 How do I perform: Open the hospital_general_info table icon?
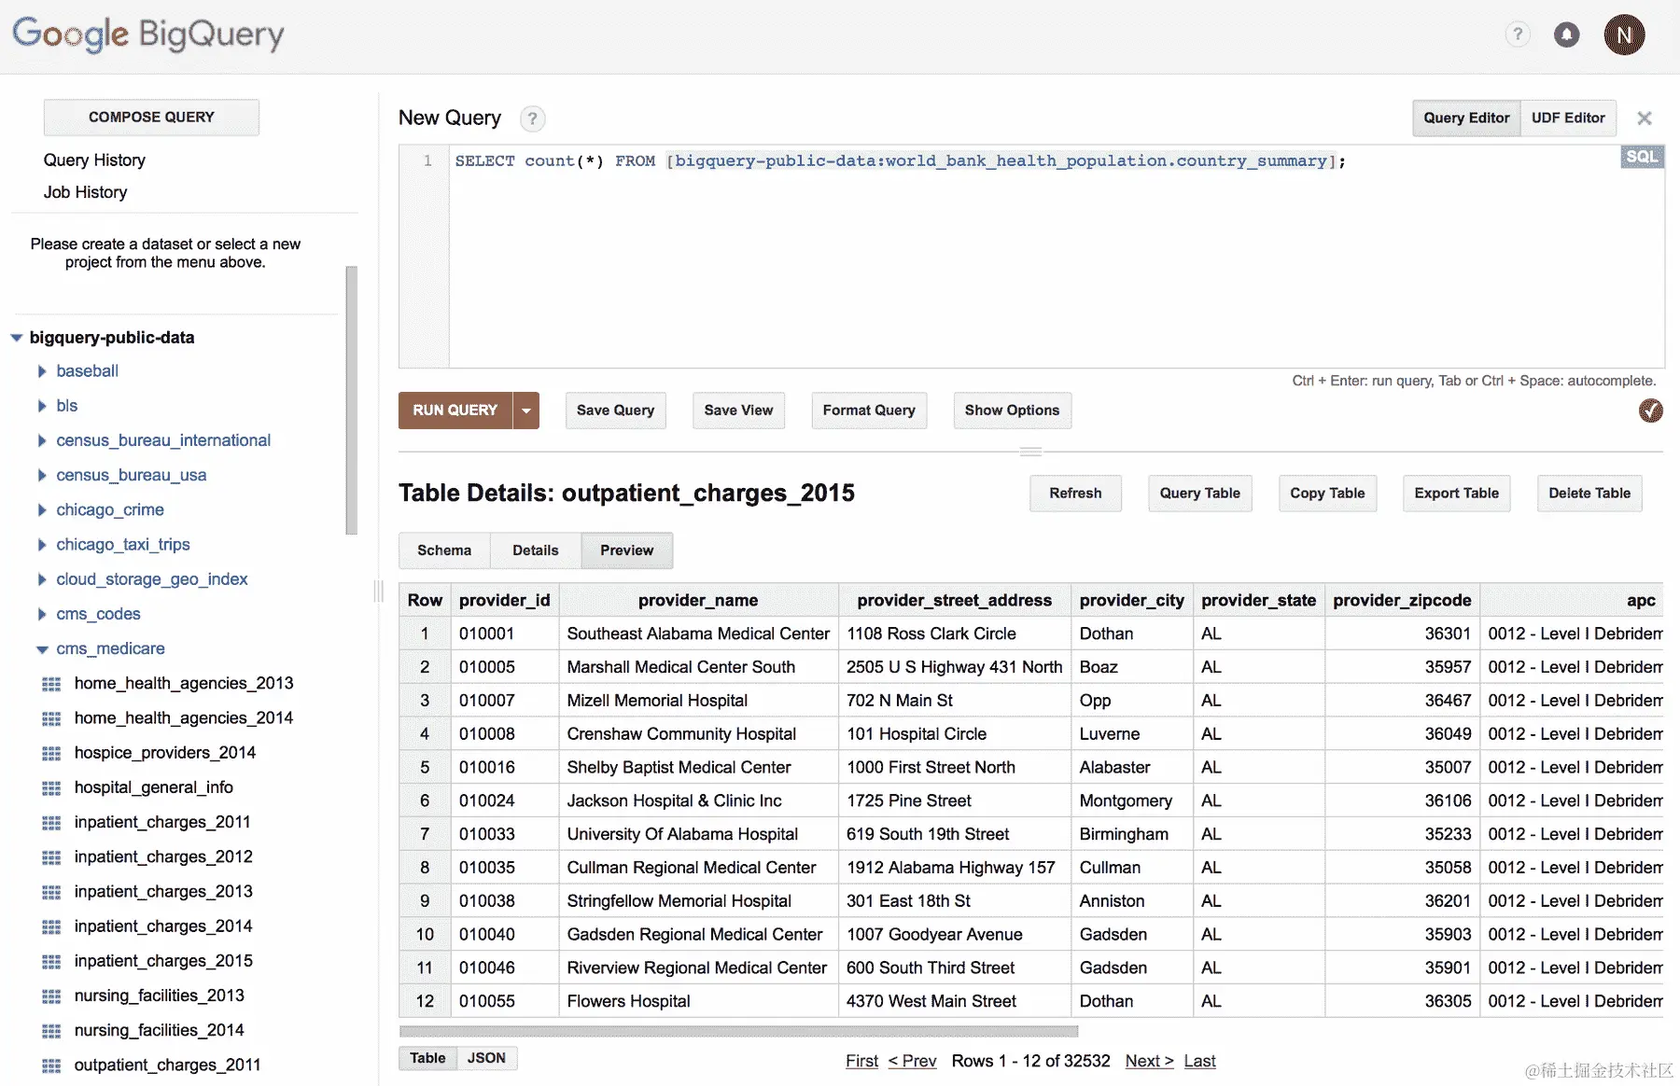pos(51,788)
